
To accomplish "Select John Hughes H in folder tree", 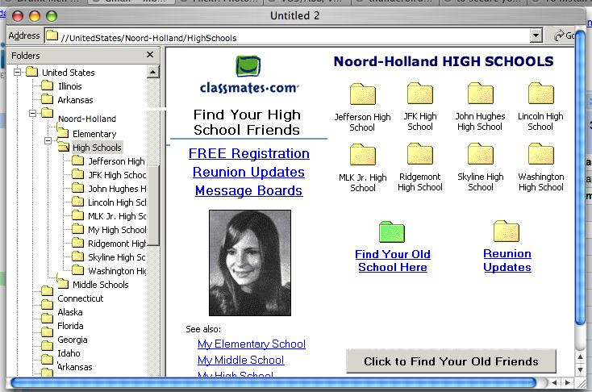I will click(117, 189).
